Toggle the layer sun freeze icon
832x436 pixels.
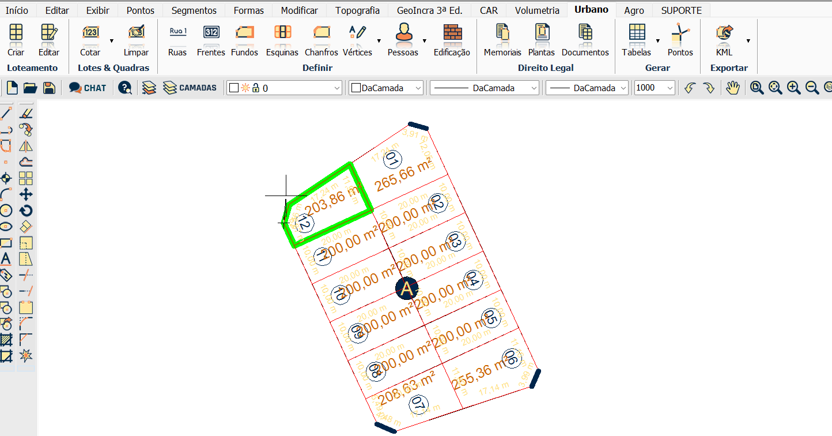[245, 88]
